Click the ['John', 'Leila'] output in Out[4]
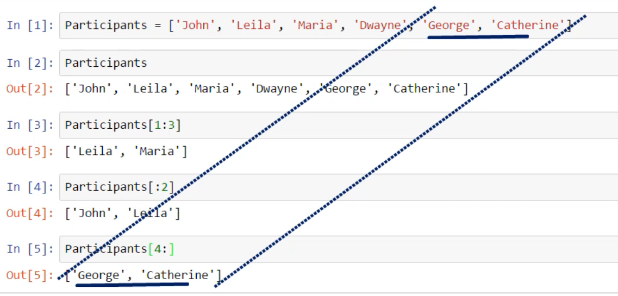 (x=123, y=213)
